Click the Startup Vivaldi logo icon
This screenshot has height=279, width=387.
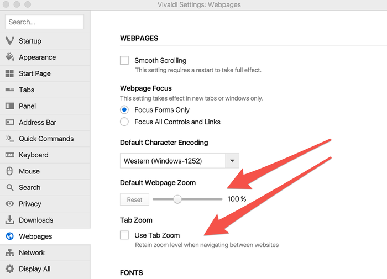[x=9, y=41]
